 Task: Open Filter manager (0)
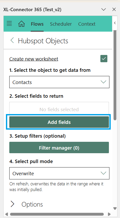coord(59,147)
